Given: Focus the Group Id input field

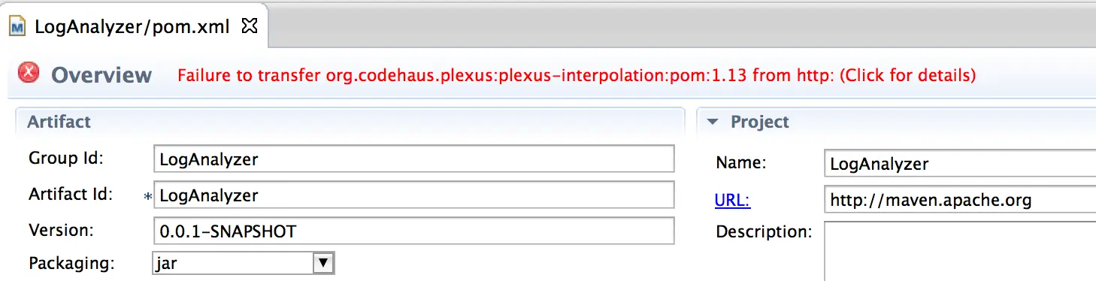Looking at the screenshot, I should pyautogui.click(x=413, y=159).
